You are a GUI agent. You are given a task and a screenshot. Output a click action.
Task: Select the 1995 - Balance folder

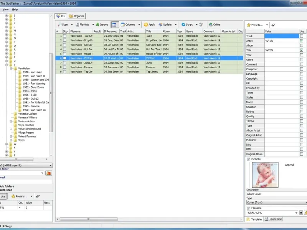point(31,106)
